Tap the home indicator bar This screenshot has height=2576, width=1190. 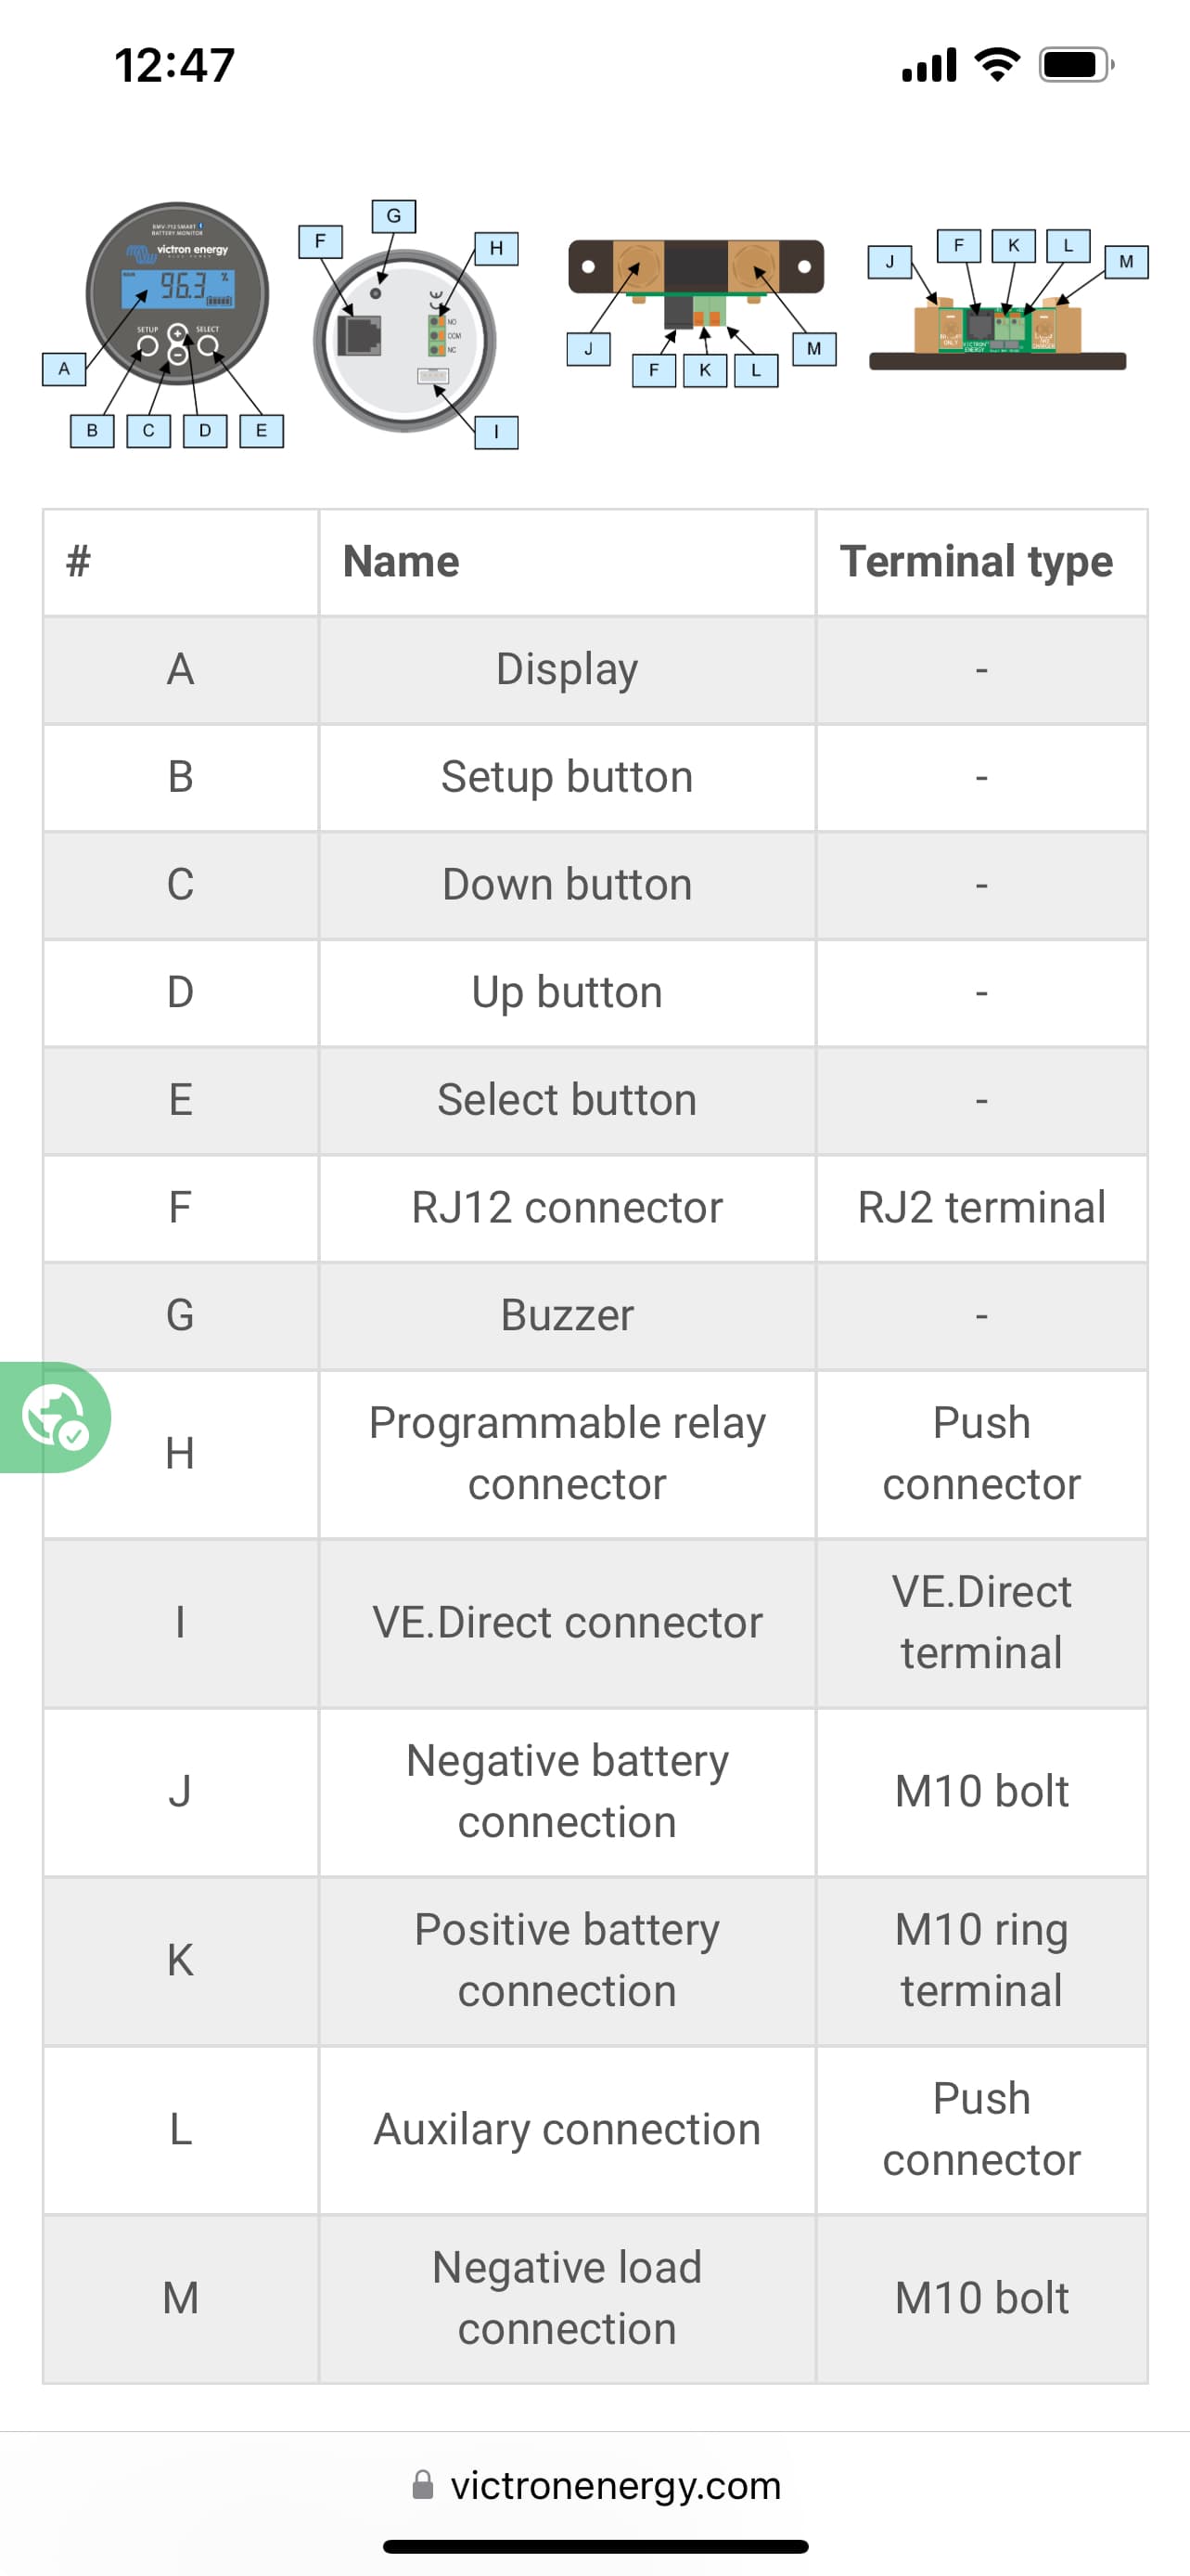595,2546
